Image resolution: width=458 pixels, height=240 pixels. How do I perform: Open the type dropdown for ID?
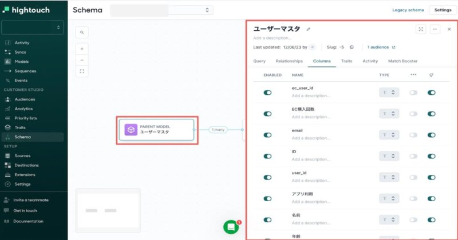tap(389, 156)
